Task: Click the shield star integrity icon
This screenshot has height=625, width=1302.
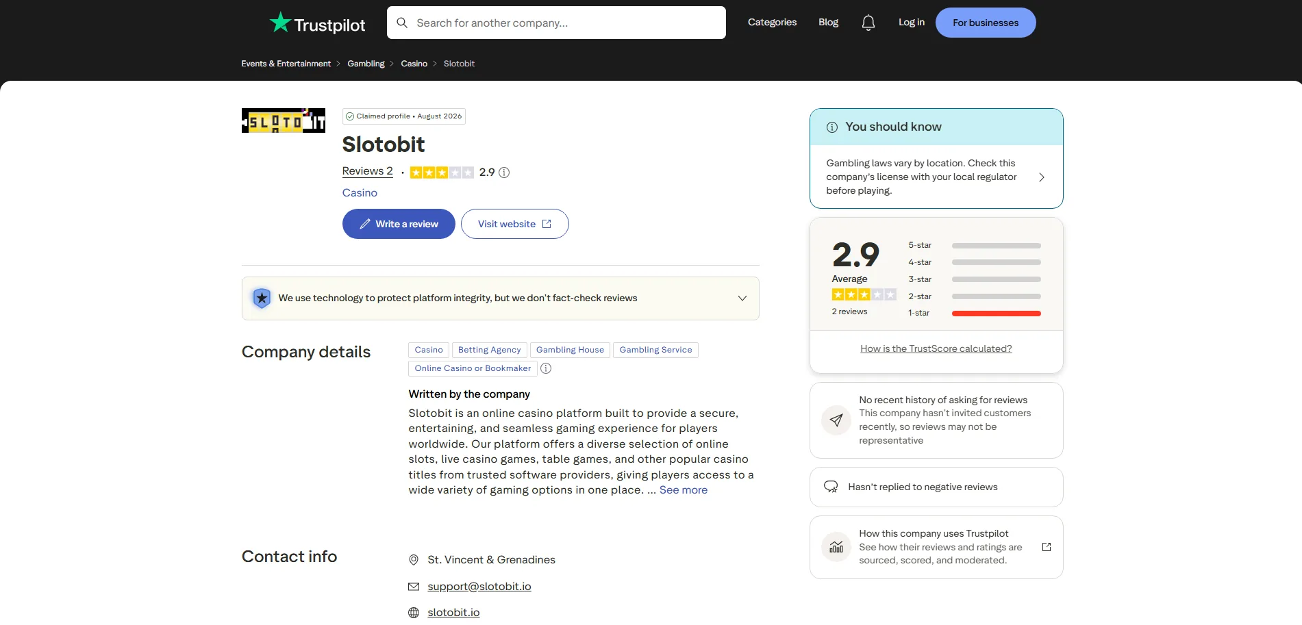Action: pyautogui.click(x=262, y=298)
